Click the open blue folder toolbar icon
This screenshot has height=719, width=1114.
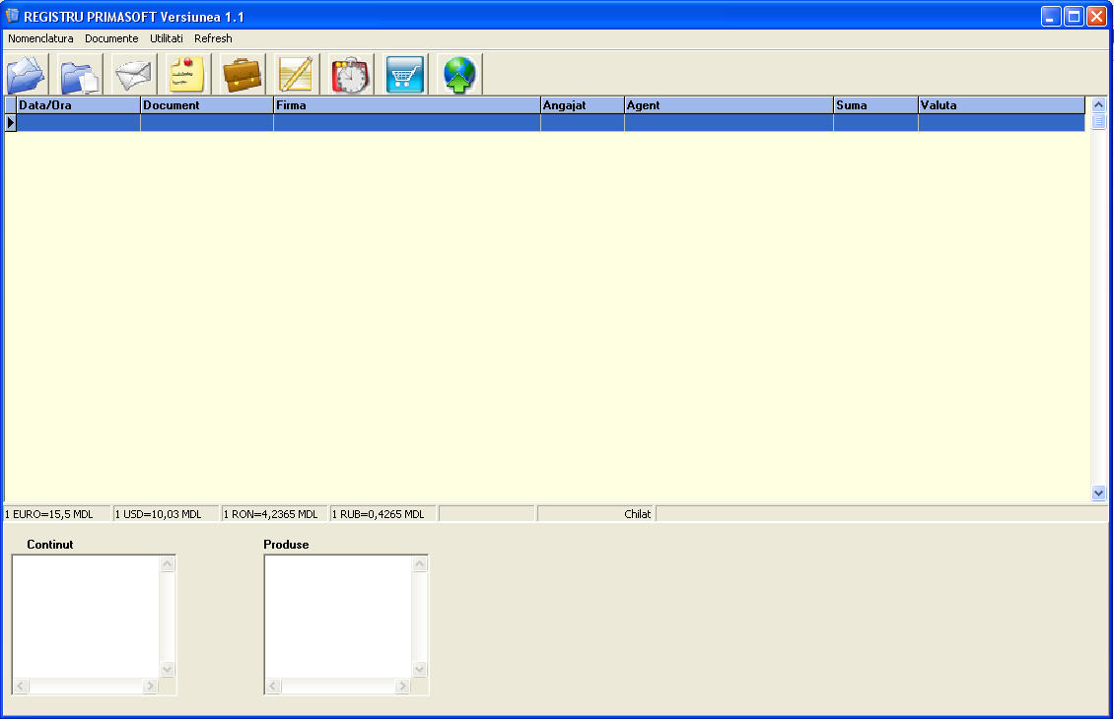(x=27, y=75)
